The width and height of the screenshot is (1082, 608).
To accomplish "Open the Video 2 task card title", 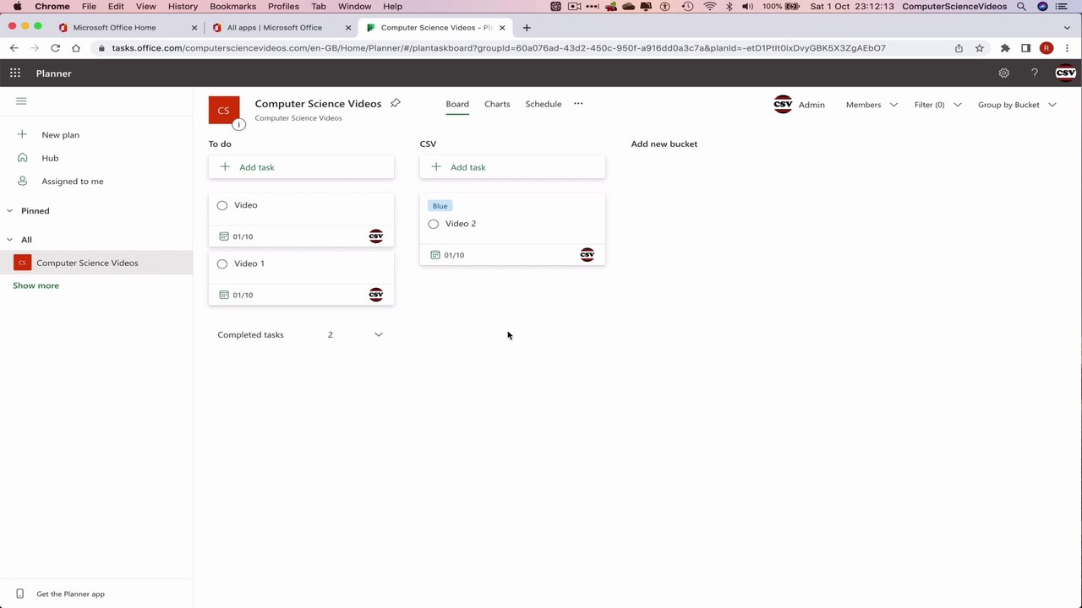I will pos(461,224).
